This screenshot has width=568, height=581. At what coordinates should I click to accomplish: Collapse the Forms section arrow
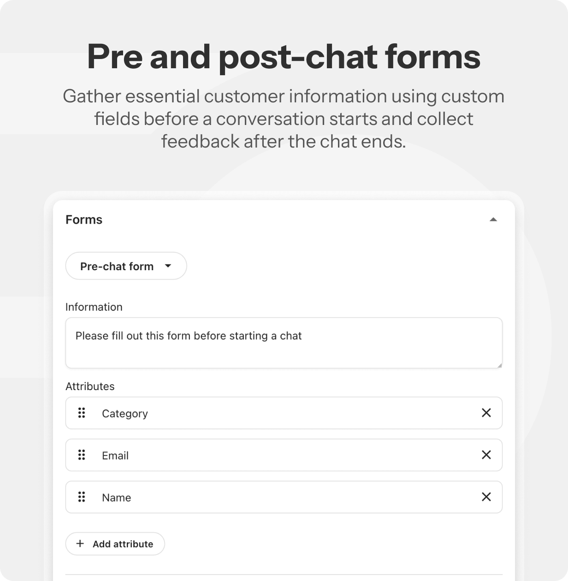(493, 219)
